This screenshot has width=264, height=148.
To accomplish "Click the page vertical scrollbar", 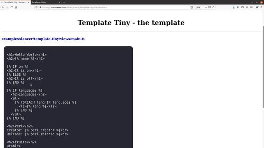I will pyautogui.click(x=263, y=67).
